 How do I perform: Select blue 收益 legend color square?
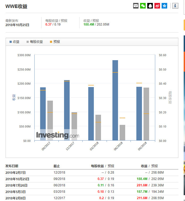[11, 42]
